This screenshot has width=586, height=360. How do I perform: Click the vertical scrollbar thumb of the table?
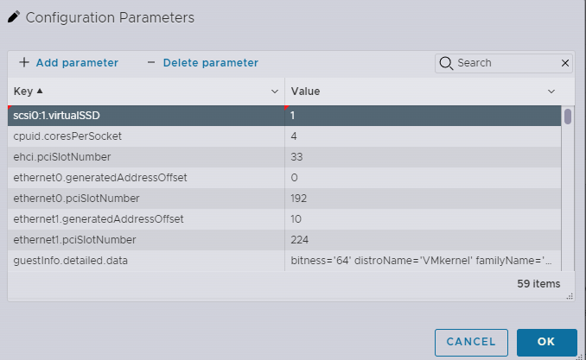point(568,117)
